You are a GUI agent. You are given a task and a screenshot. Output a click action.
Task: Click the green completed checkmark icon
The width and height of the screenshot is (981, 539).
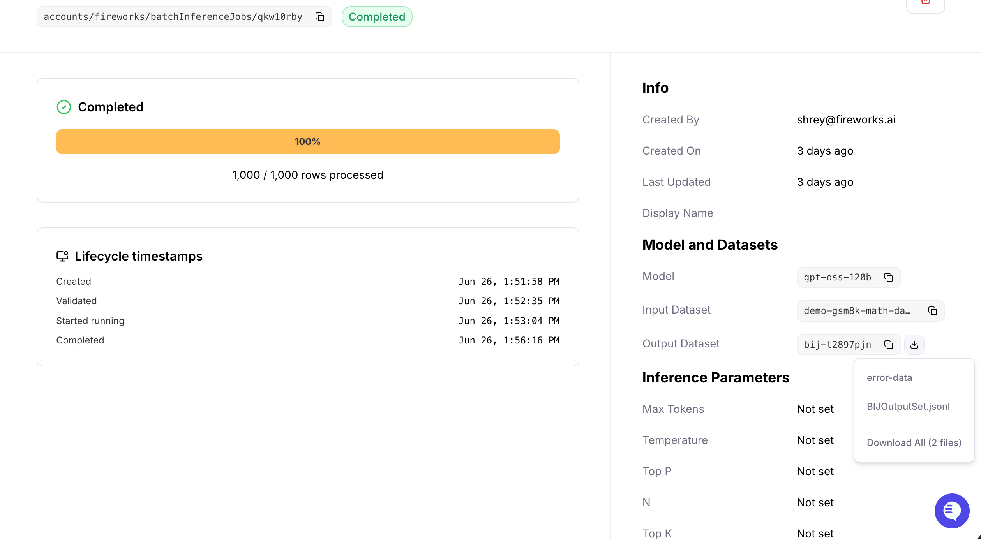(64, 107)
